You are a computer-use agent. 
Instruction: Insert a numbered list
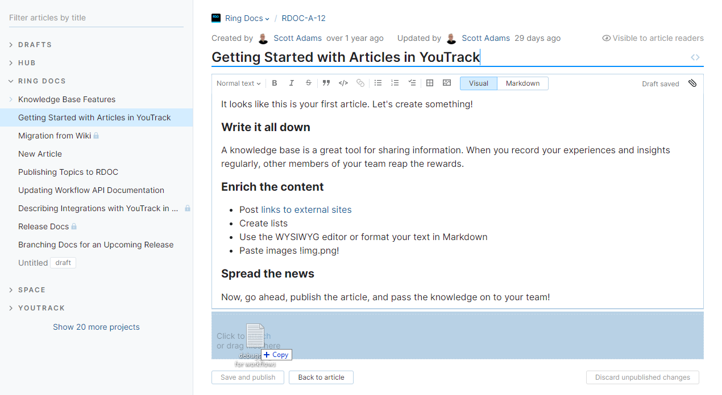[395, 83]
